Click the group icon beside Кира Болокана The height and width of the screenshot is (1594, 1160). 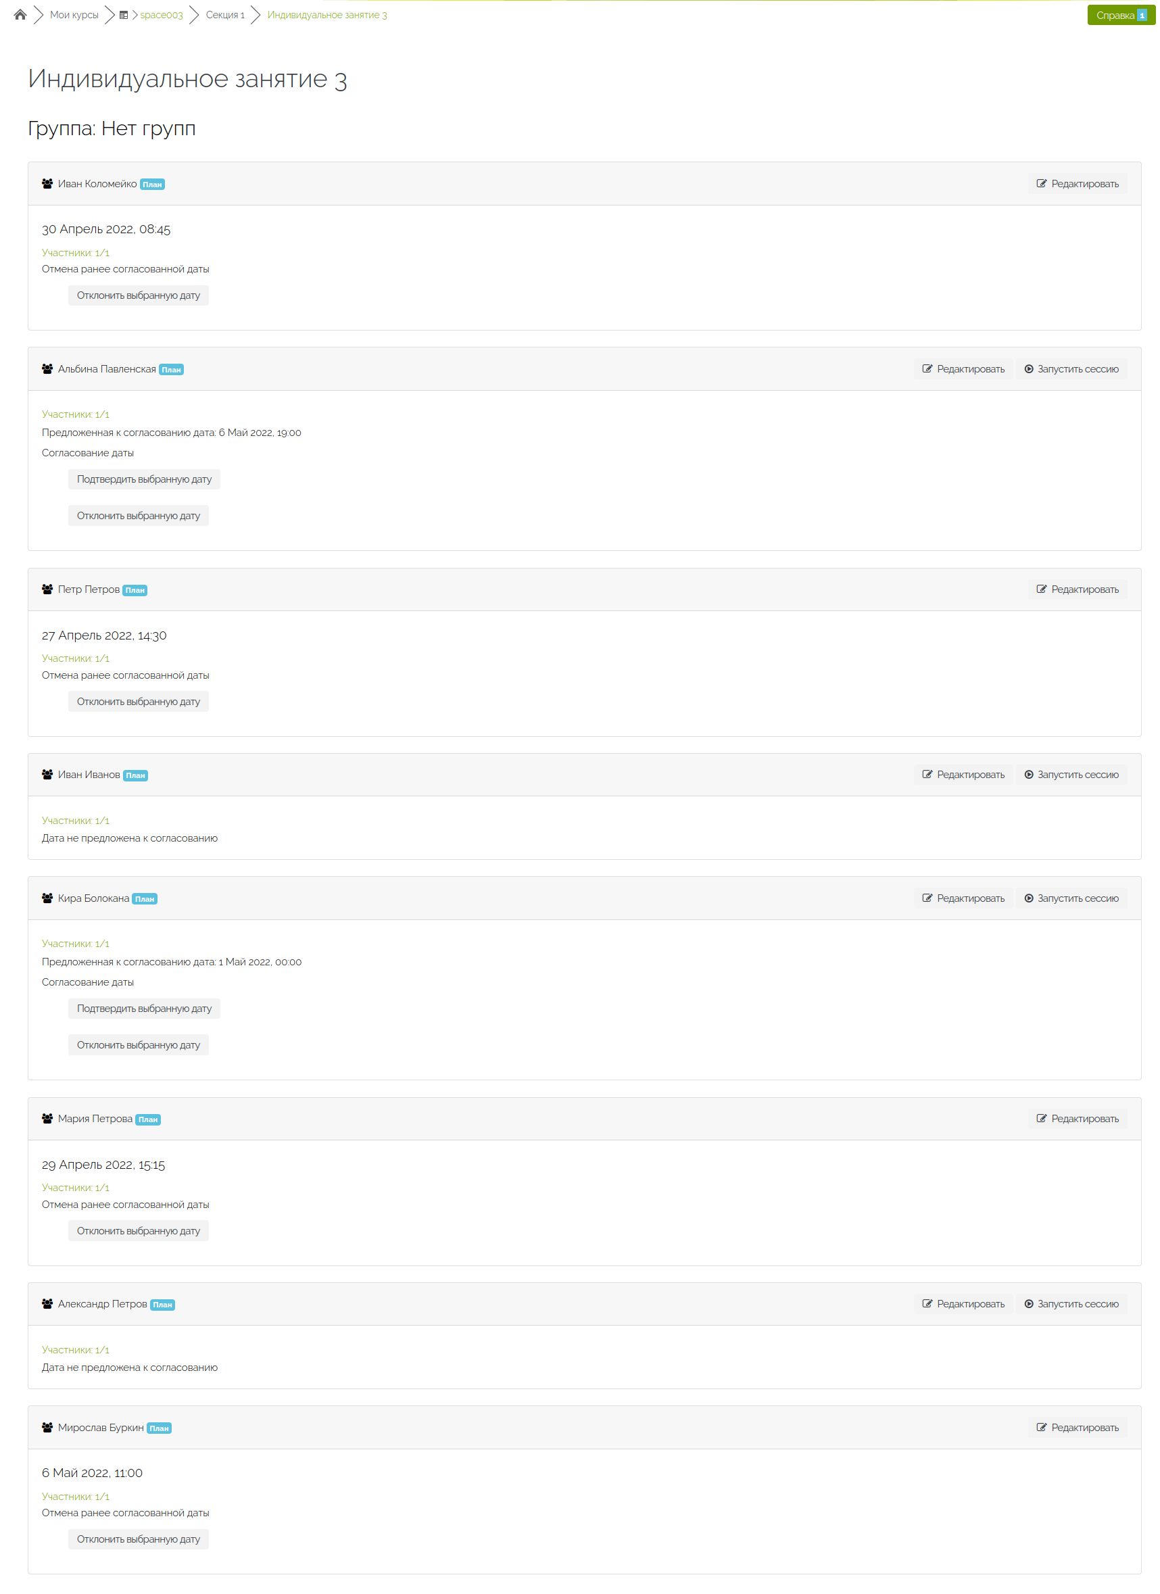(x=47, y=898)
